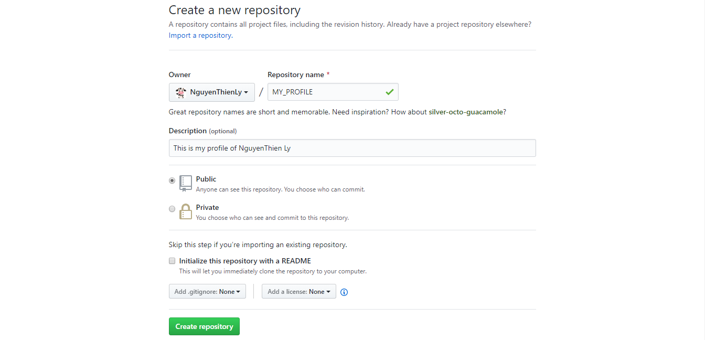705x340 pixels.
Task: Click the green checkmark validation icon
Action: [389, 92]
